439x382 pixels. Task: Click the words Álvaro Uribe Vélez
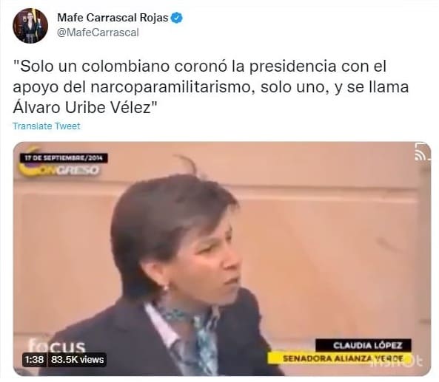click(82, 108)
